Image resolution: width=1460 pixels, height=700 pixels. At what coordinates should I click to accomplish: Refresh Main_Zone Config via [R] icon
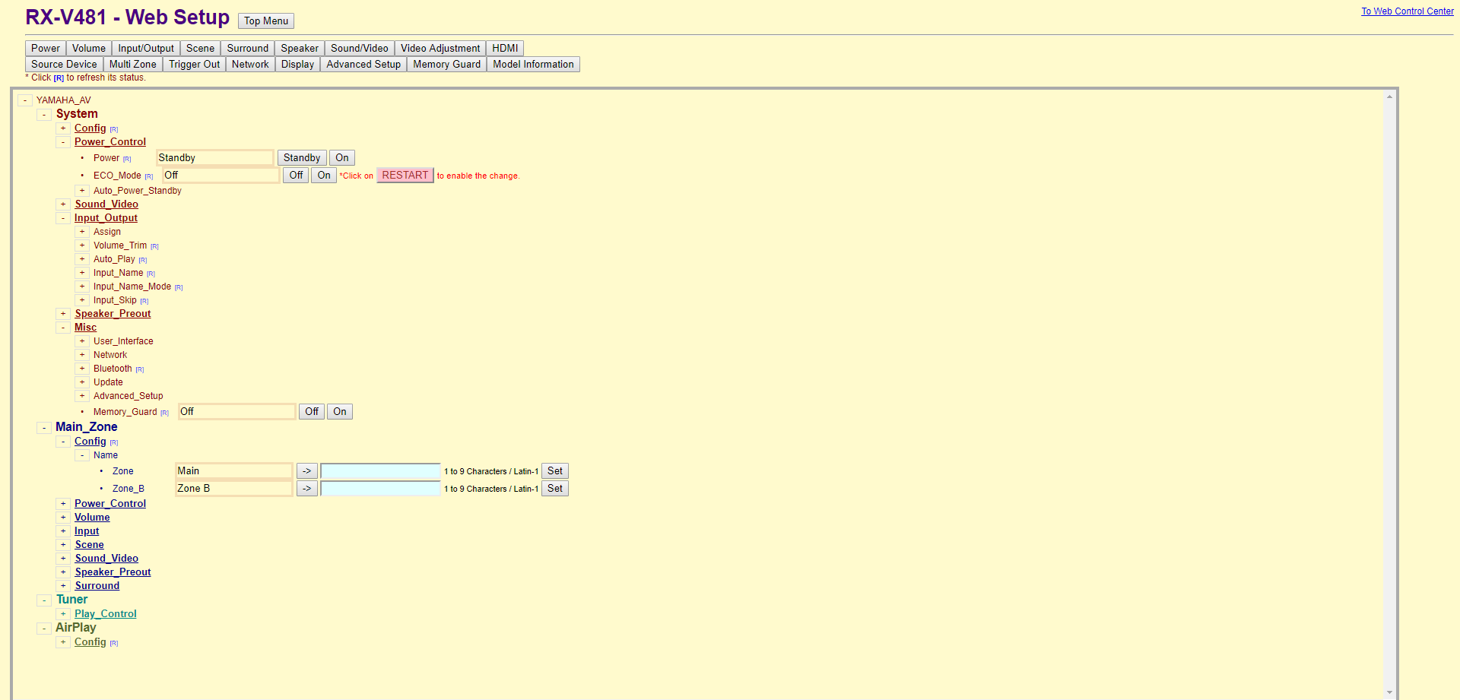114,442
